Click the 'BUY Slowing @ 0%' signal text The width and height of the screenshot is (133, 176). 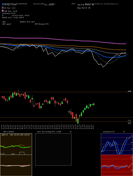[42, 24]
